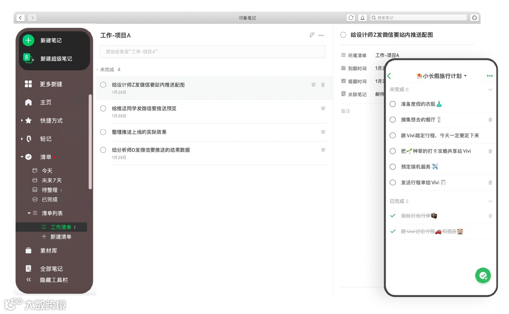
Task: Click the green plus New Note icon
Action: pyautogui.click(x=28, y=40)
